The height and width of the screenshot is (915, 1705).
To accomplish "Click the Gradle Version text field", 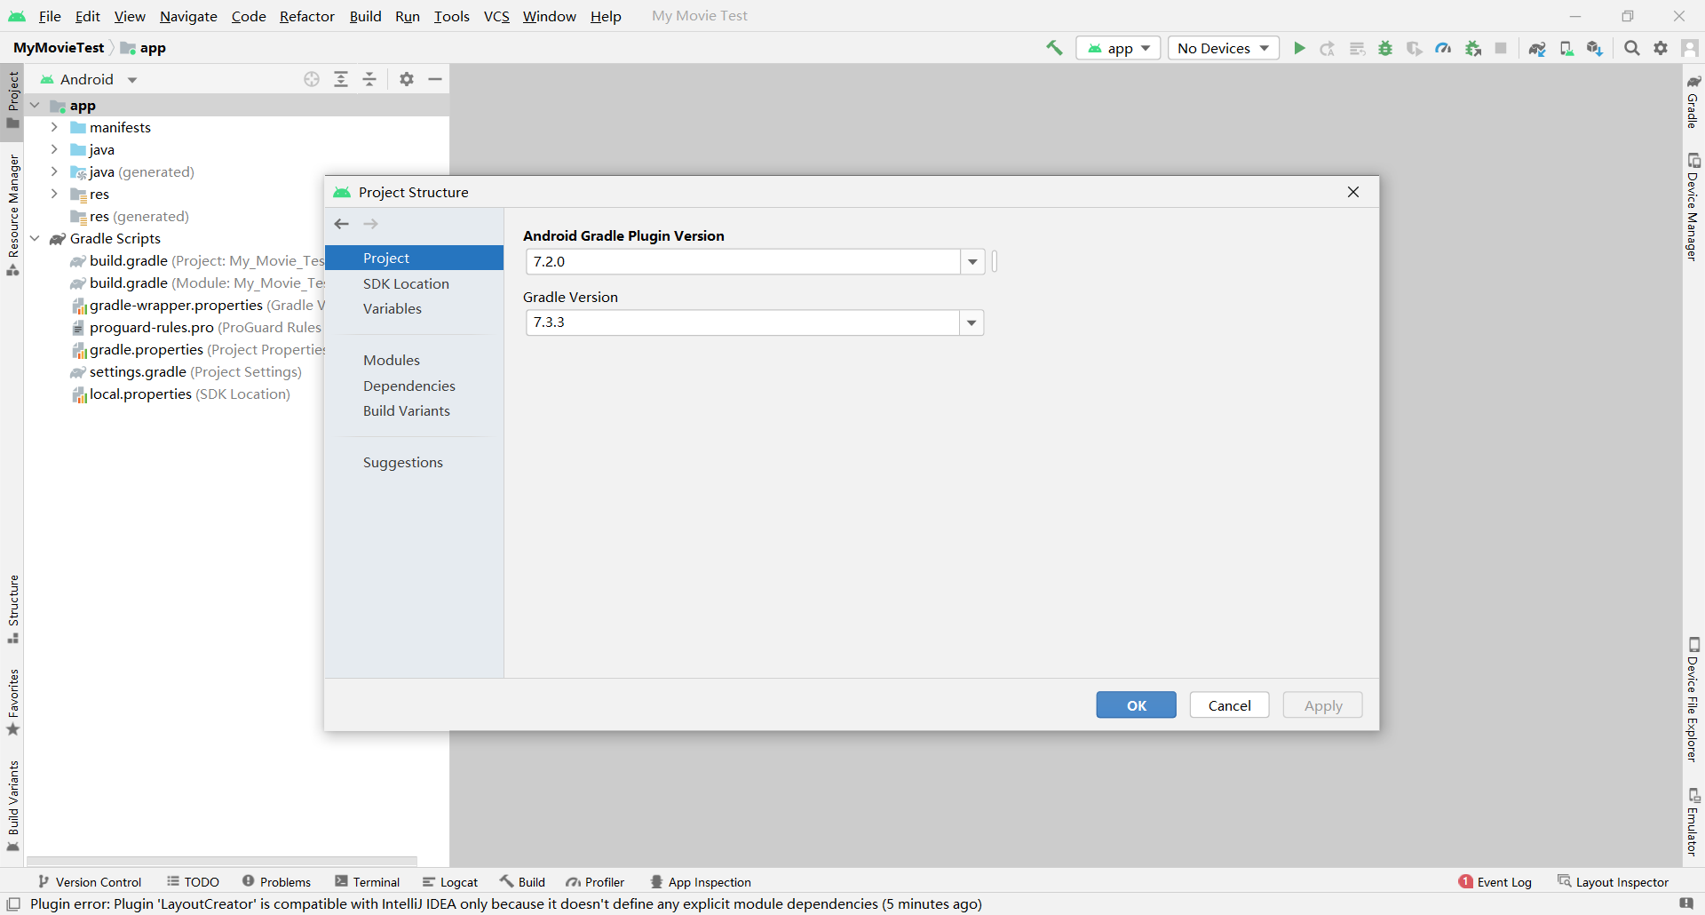I will pos(741,322).
